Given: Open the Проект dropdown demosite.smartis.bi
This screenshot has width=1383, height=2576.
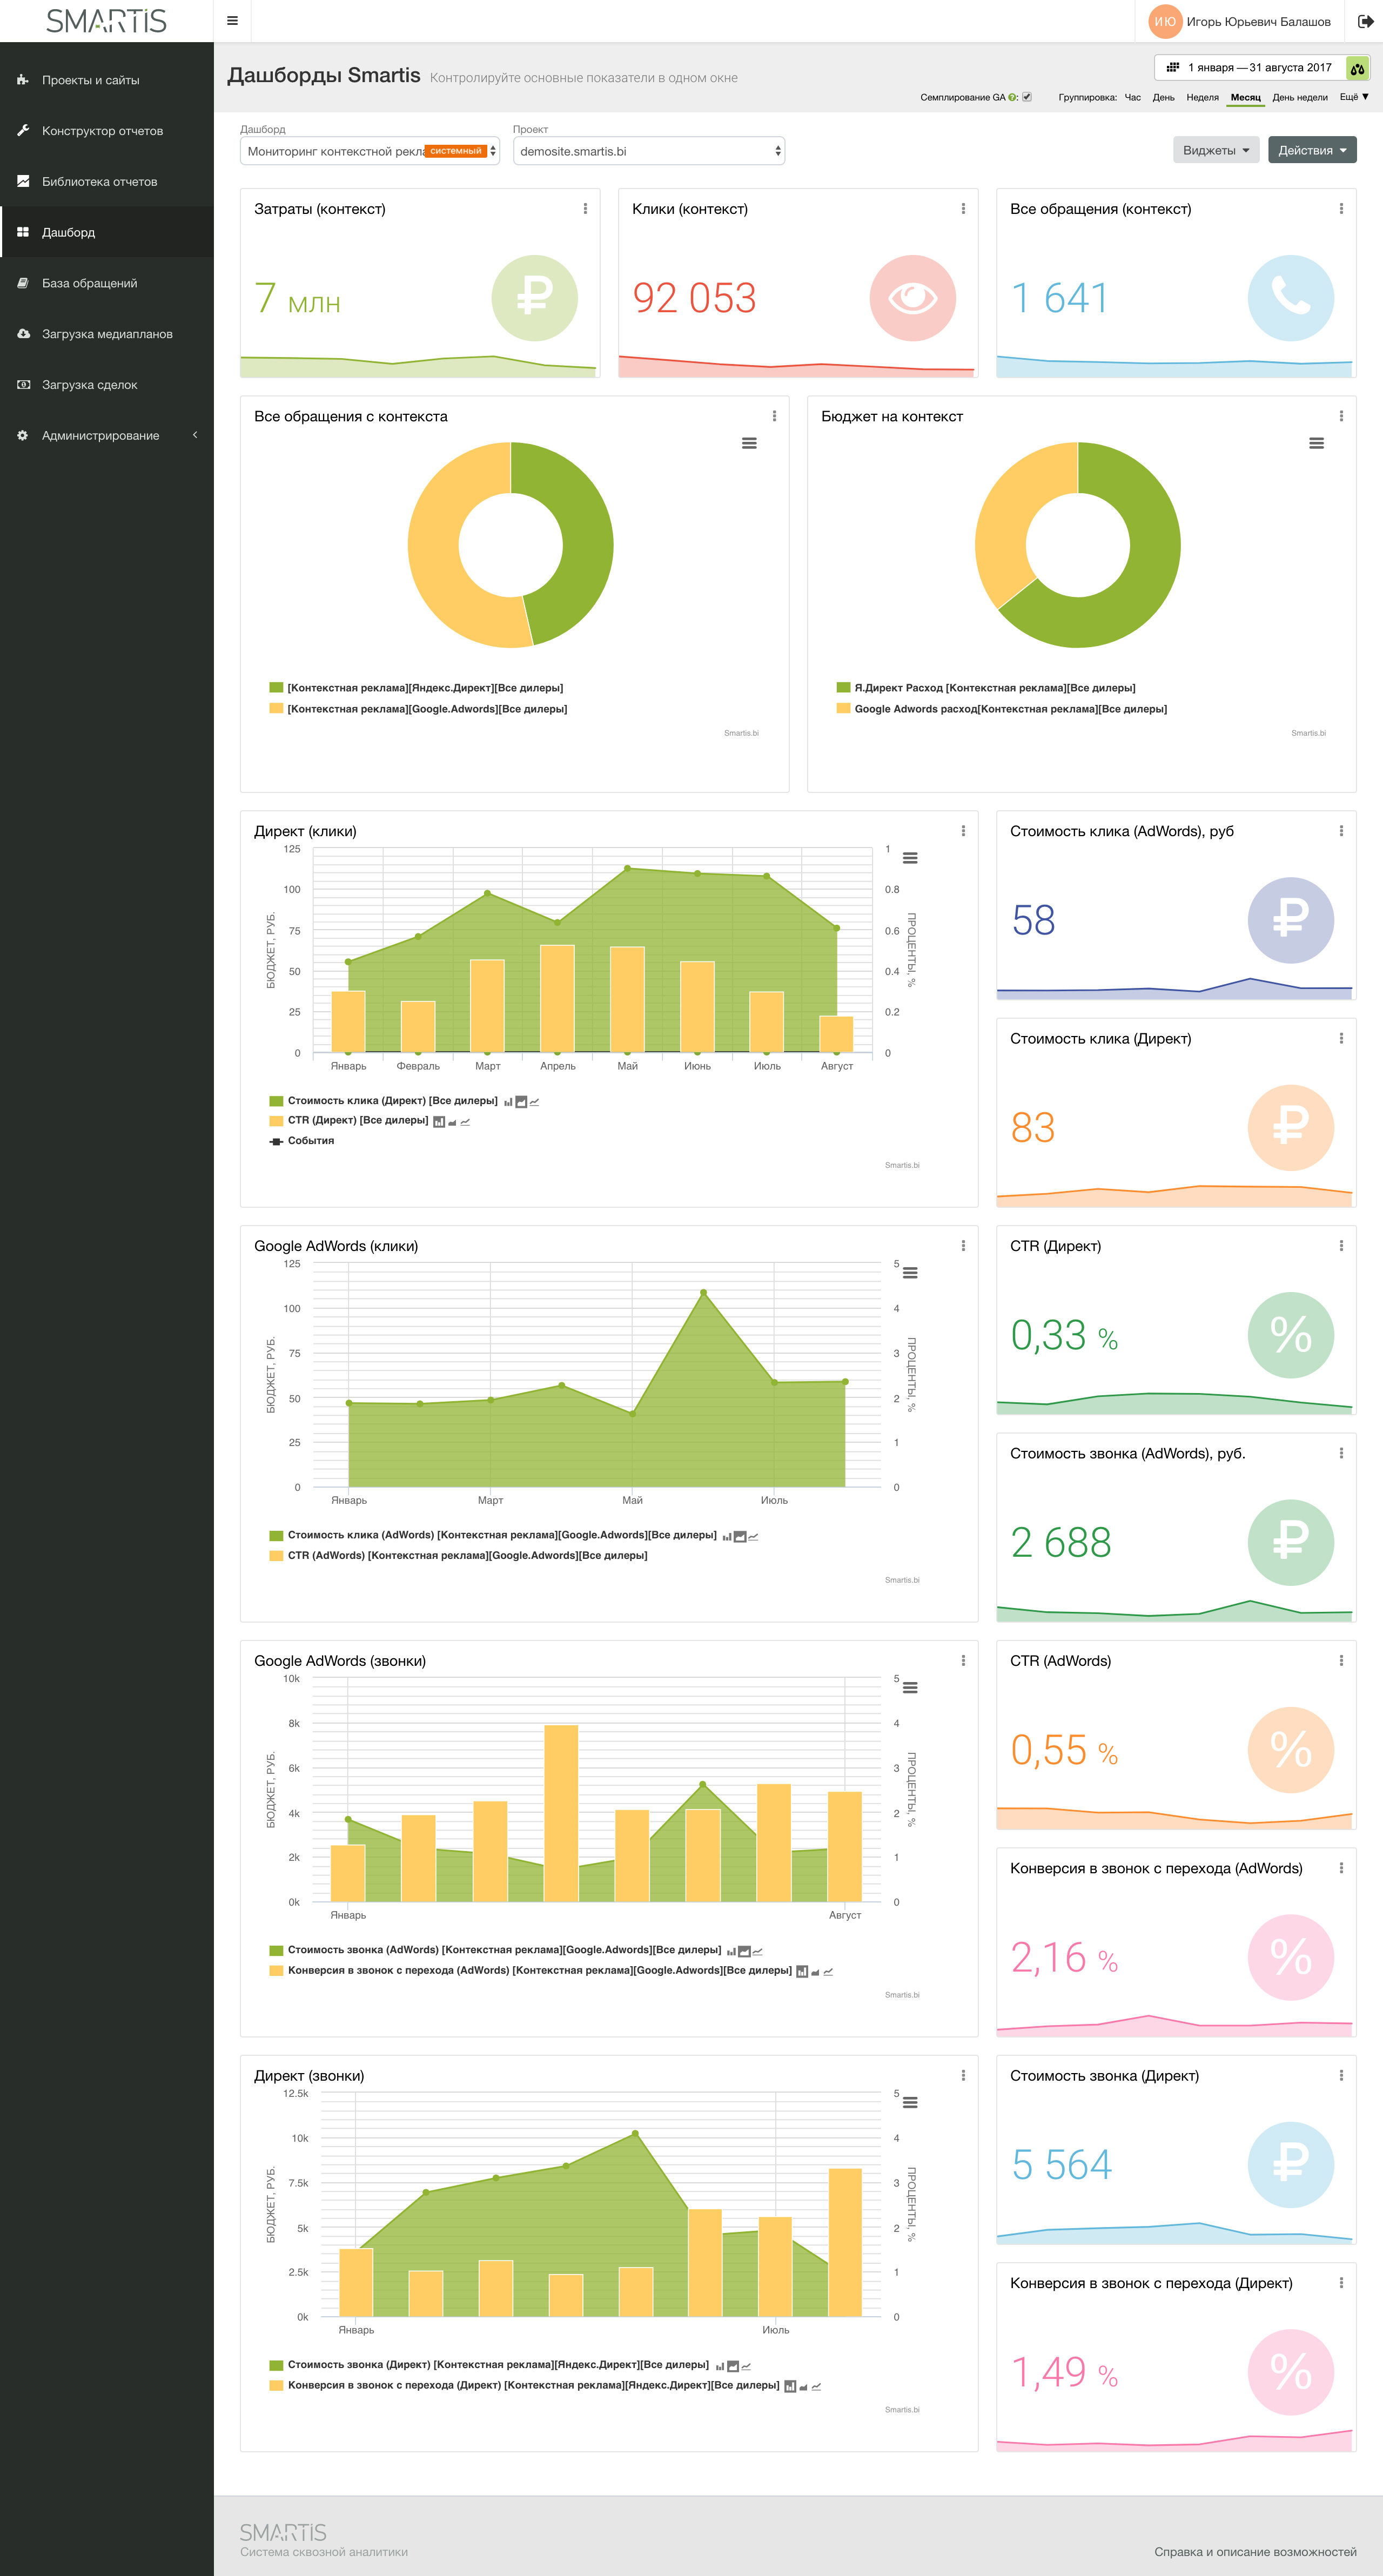Looking at the screenshot, I should click(x=648, y=151).
